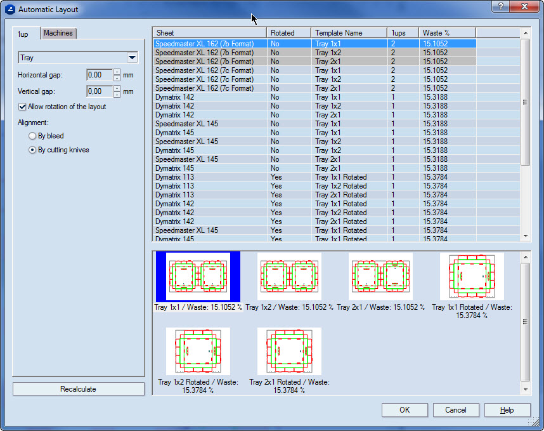Select the By bleed alignment option
Image resolution: width=544 pixels, height=431 pixels.
[x=32, y=135]
